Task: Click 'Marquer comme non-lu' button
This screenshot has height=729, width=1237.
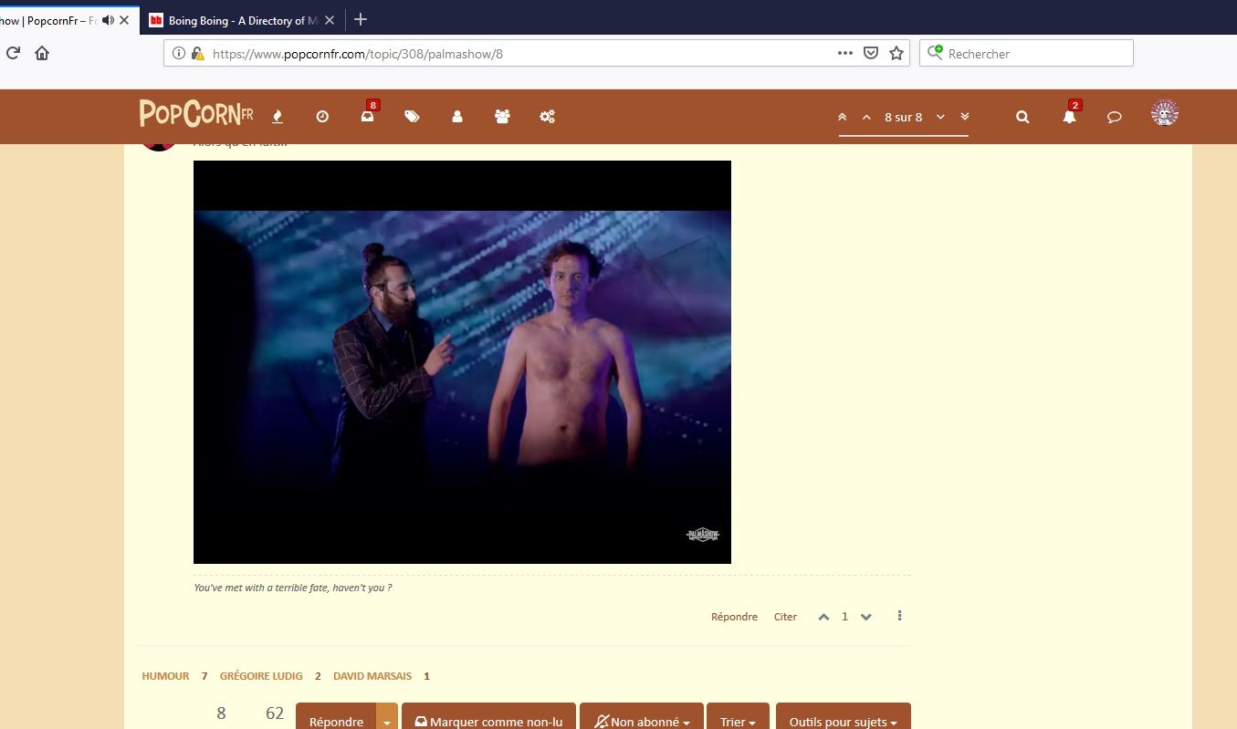Action: coord(488,717)
